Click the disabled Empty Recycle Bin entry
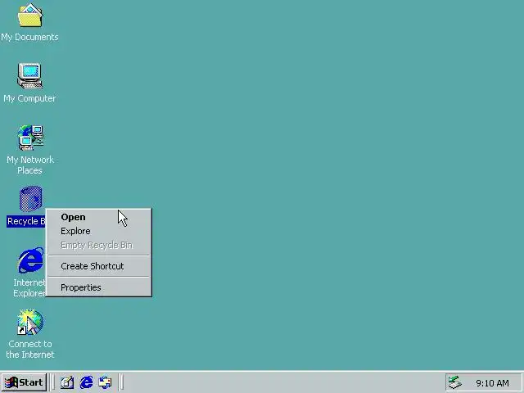The image size is (524, 393). click(x=98, y=246)
